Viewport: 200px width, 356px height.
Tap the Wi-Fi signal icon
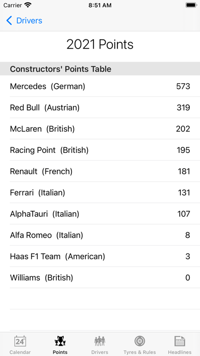[x=28, y=5]
